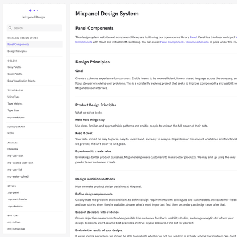Click the AVATARS sidebar section label

tap(13, 143)
